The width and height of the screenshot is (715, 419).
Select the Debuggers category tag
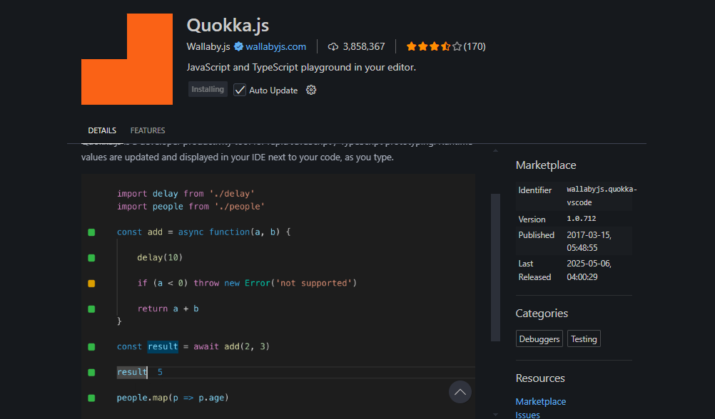[x=539, y=339]
